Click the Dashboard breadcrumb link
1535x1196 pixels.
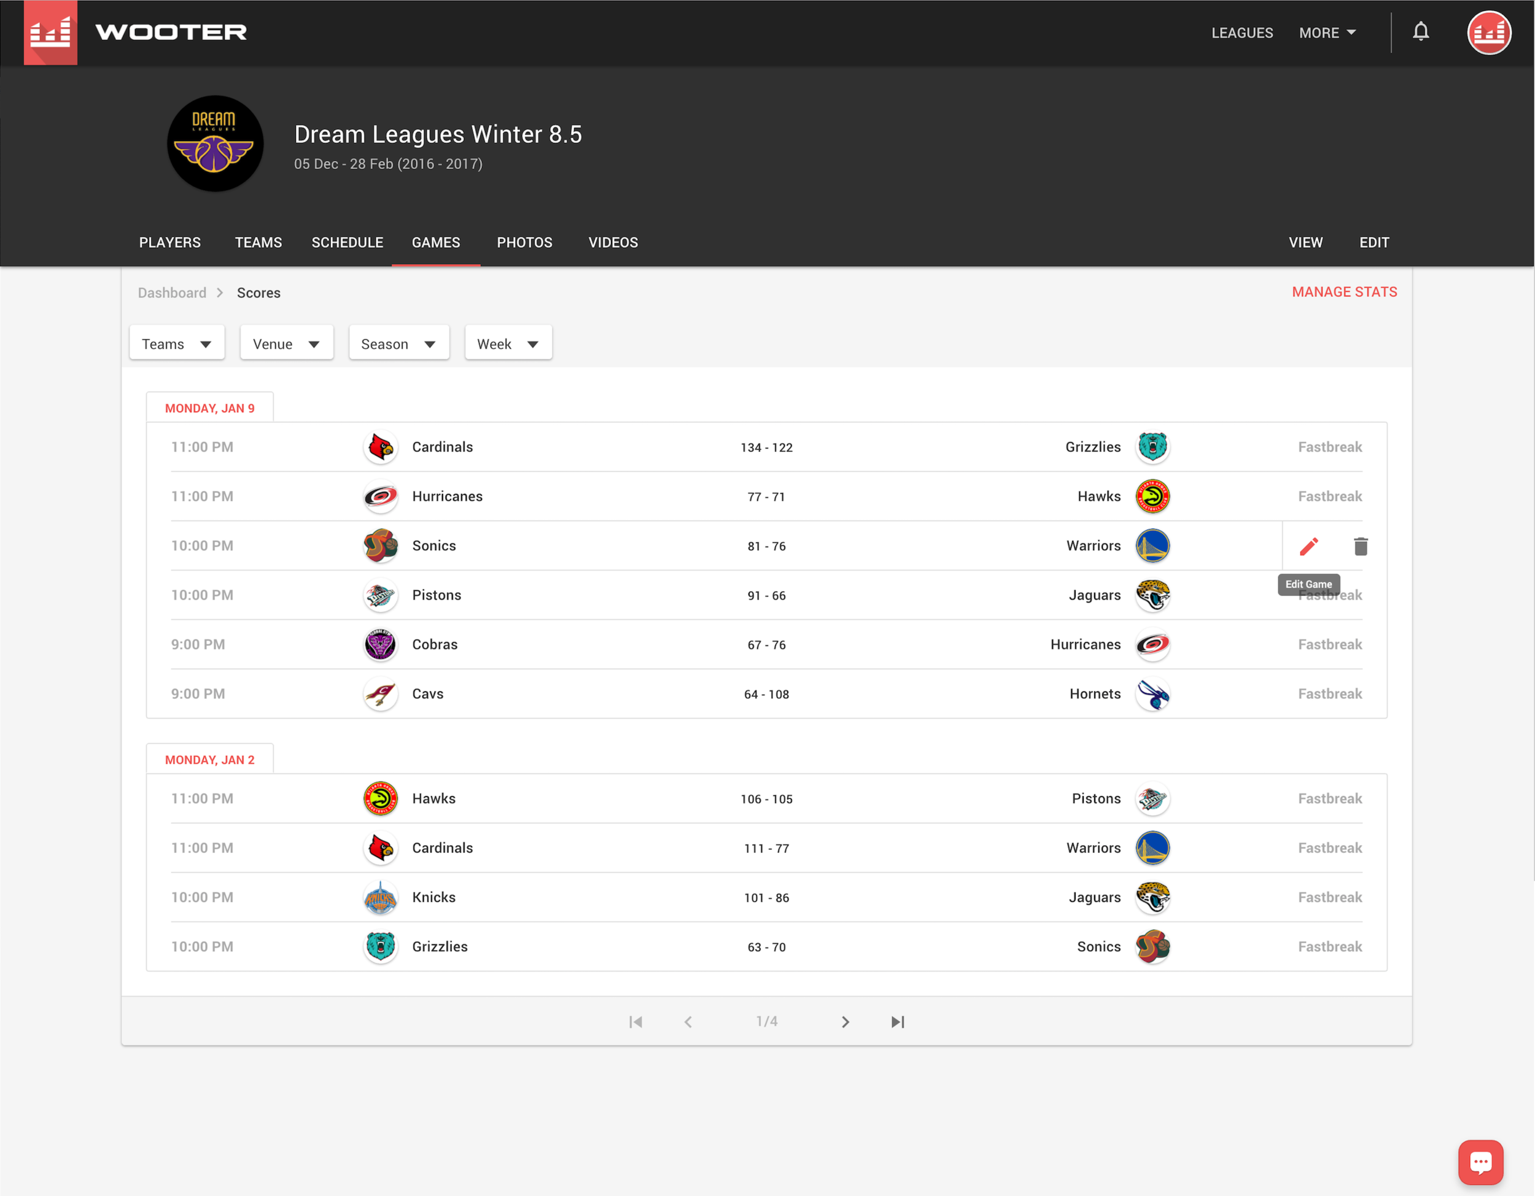click(171, 293)
